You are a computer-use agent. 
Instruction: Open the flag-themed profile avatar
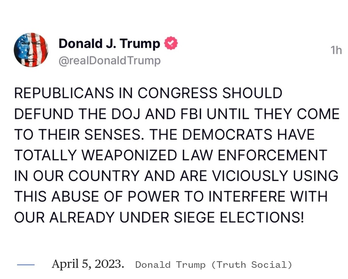(31, 50)
